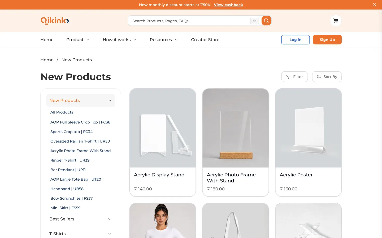Open Acrylic Photo Frame With Stand sidebar link
The width and height of the screenshot is (382, 238).
[81, 151]
